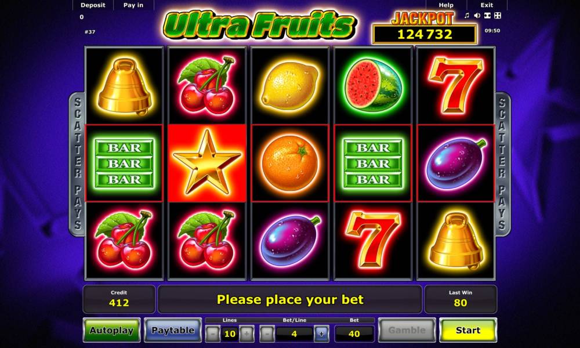Increase the Bet/Line value

[321, 333]
